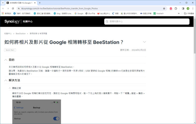
Task: Open the 知識中心 header link
Action: point(28,22)
